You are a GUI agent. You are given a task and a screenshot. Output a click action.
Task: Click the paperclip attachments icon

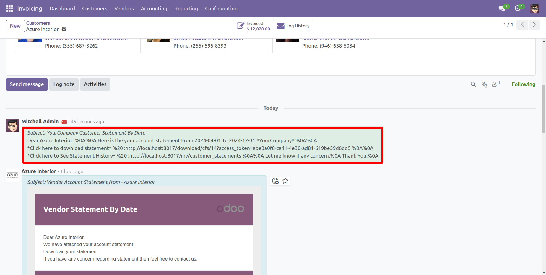pyautogui.click(x=484, y=84)
